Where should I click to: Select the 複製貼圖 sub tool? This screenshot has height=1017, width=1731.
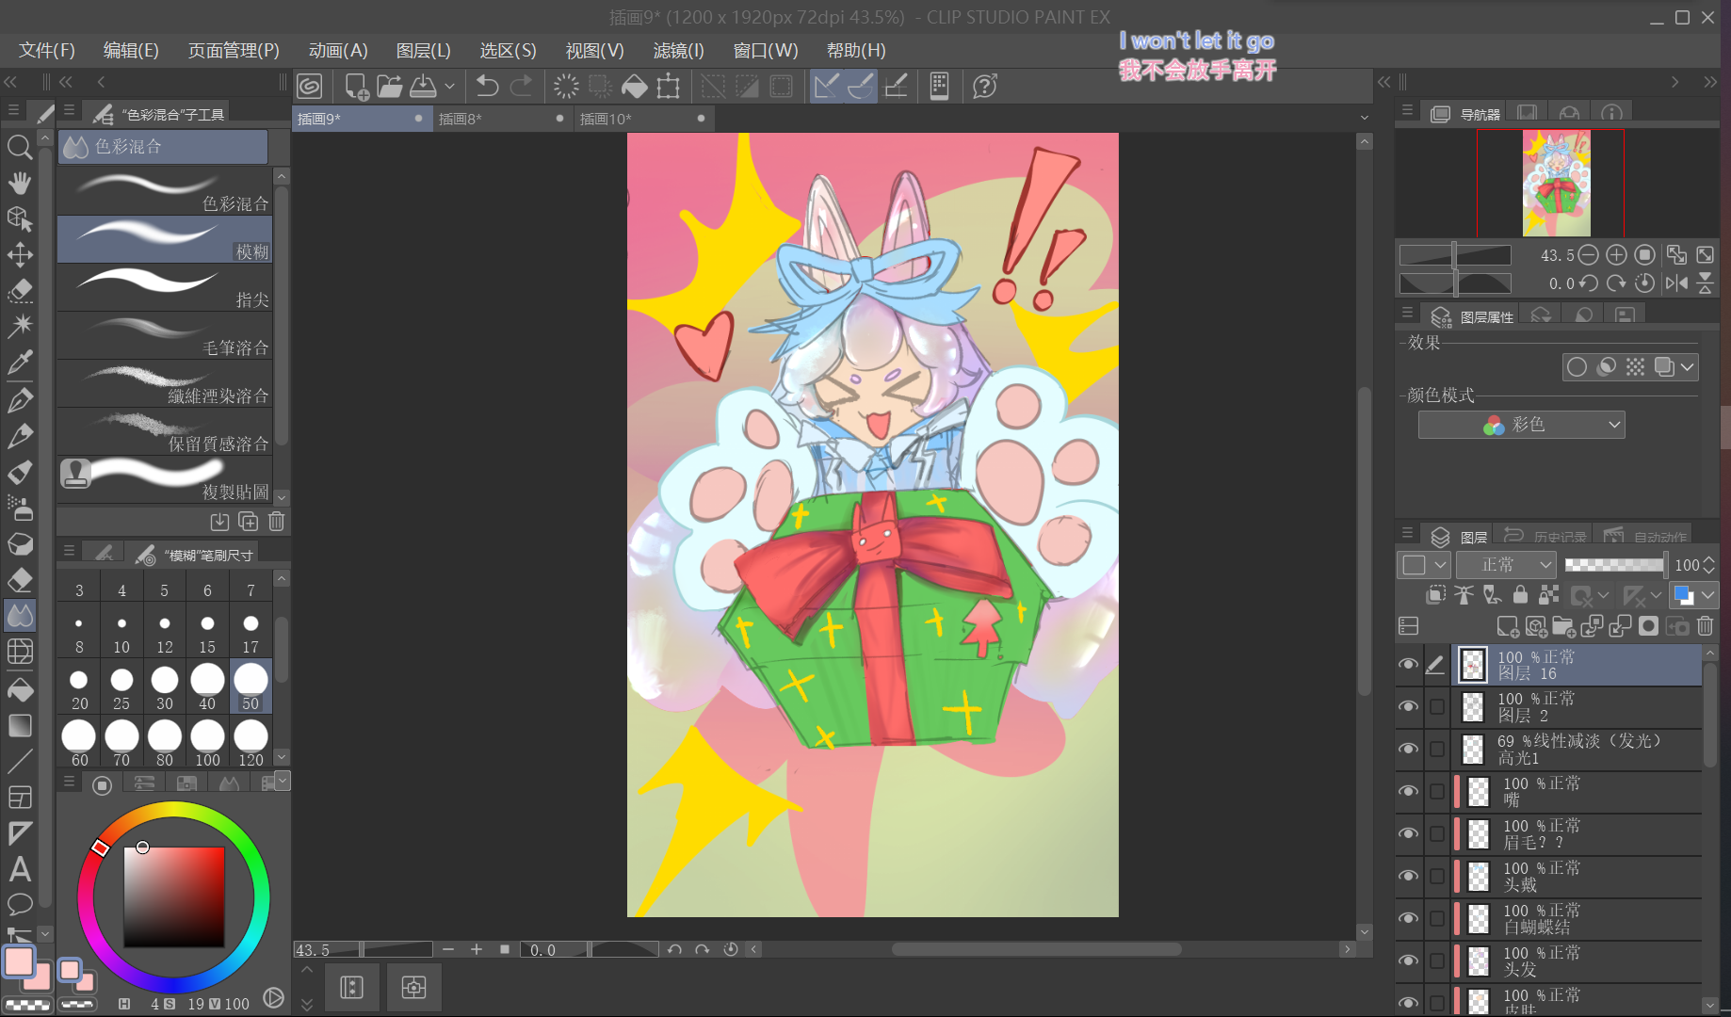point(165,479)
